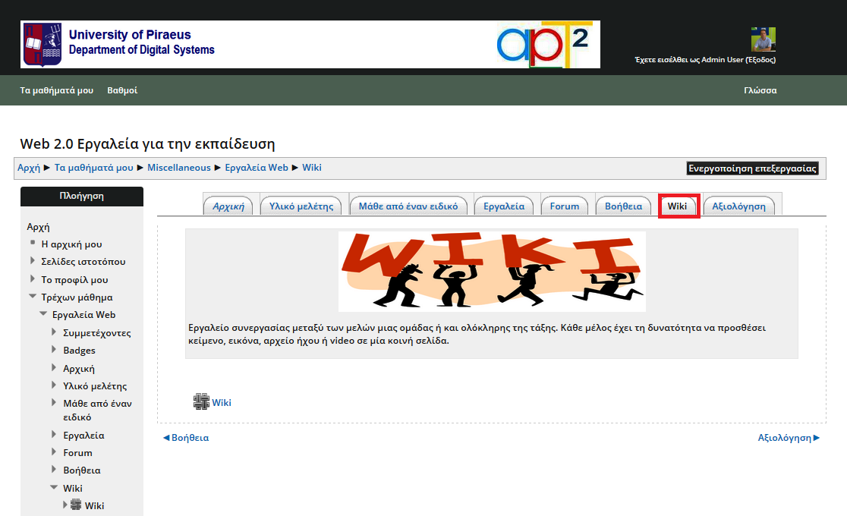Click the Πλοήγηση block header

[x=81, y=196]
